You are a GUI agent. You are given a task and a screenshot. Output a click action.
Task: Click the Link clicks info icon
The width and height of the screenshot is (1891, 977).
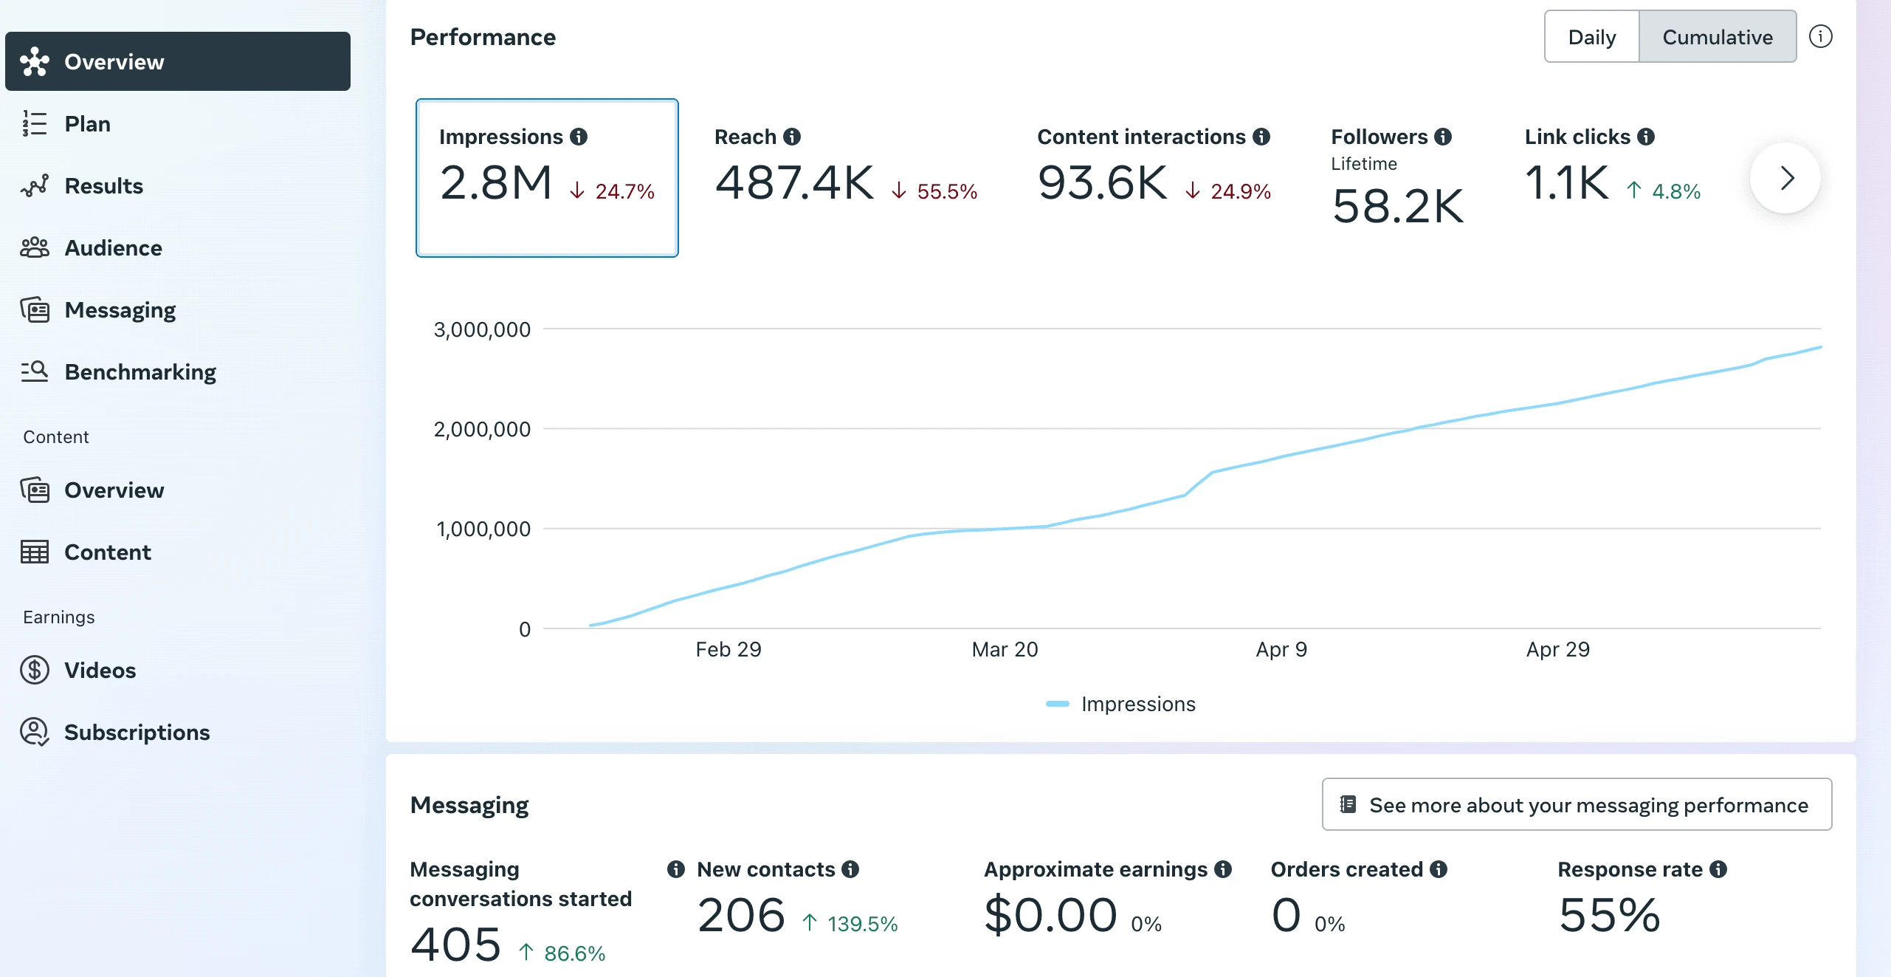point(1646,137)
